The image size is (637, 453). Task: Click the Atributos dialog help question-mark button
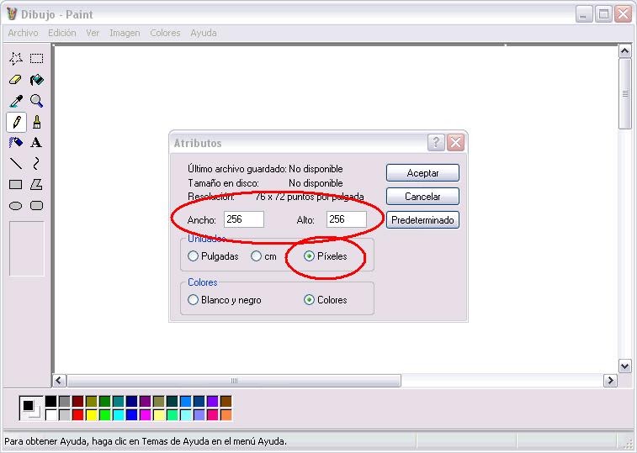(436, 143)
